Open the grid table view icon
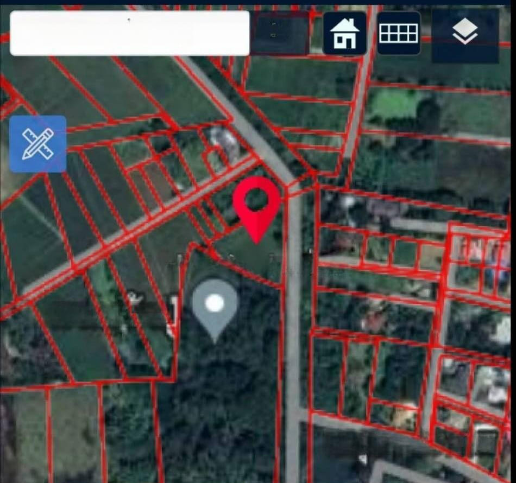This screenshot has width=516, height=483. [x=399, y=33]
